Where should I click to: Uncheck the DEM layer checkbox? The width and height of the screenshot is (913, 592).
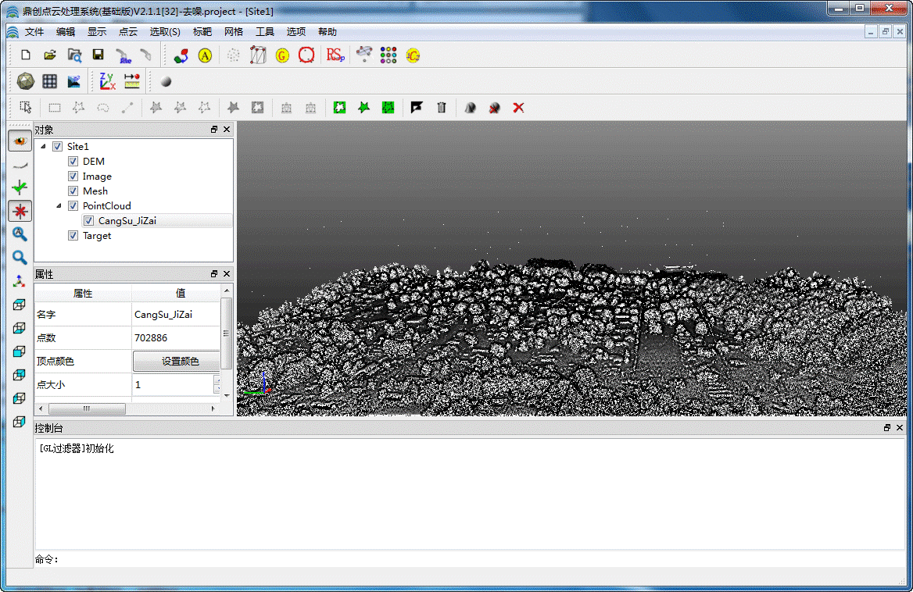point(73,162)
